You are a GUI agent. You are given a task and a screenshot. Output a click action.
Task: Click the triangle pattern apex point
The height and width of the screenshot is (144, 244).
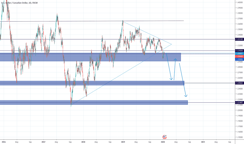click(x=171, y=44)
